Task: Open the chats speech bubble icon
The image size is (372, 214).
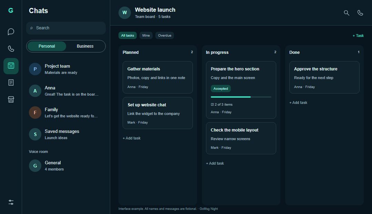Action: tap(11, 32)
